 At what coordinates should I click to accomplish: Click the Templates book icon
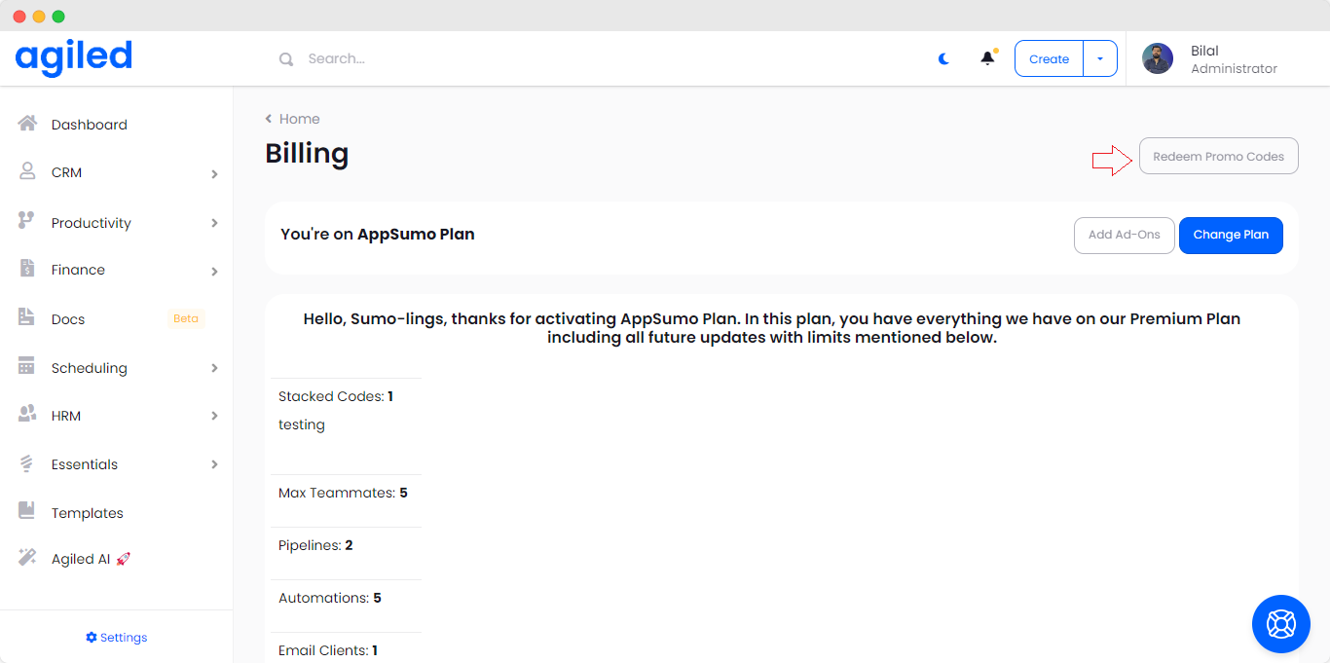coord(27,511)
